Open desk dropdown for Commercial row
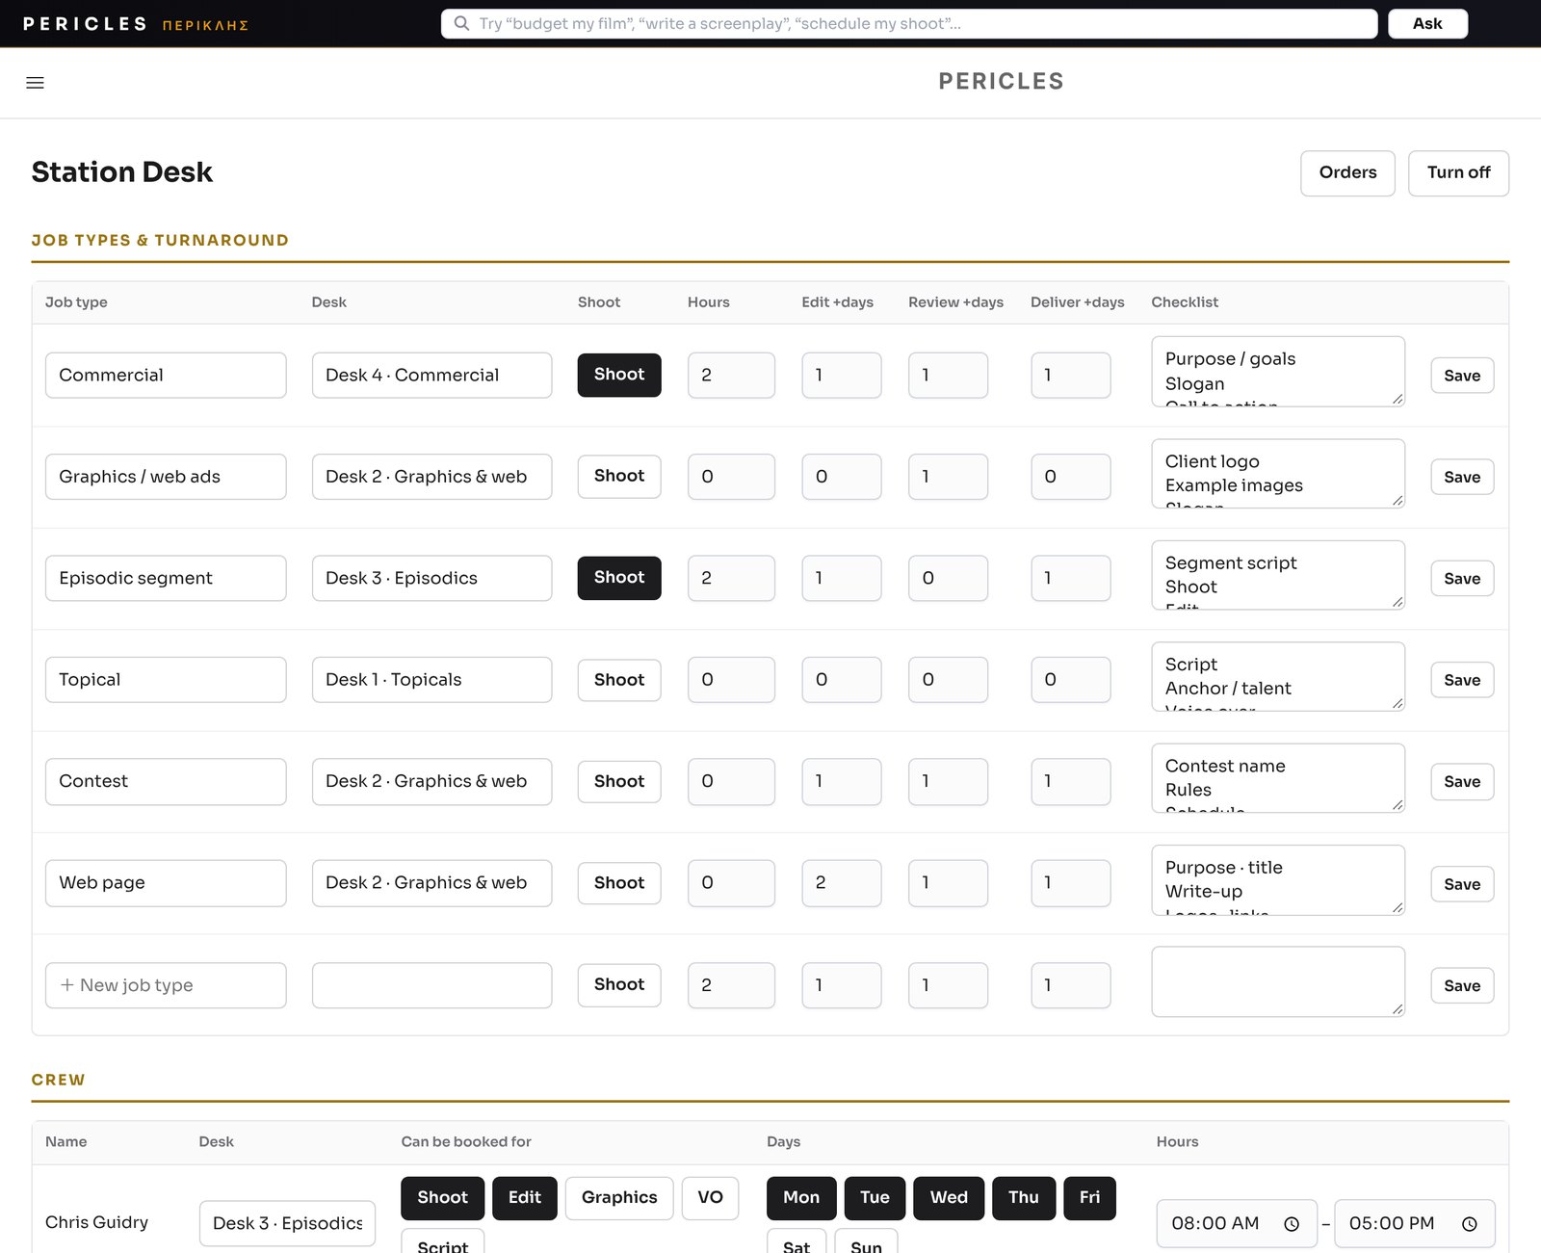Image resolution: width=1541 pixels, height=1253 pixels. [x=431, y=375]
